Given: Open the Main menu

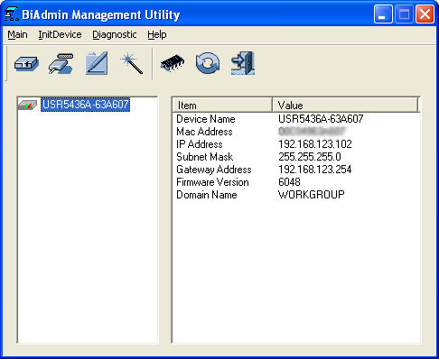Looking at the screenshot, I should [x=17, y=34].
